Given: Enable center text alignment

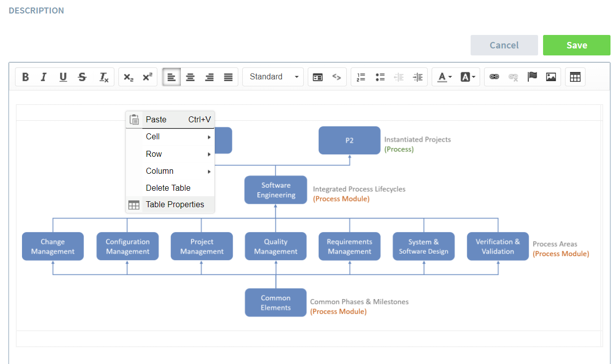Looking at the screenshot, I should coord(190,77).
